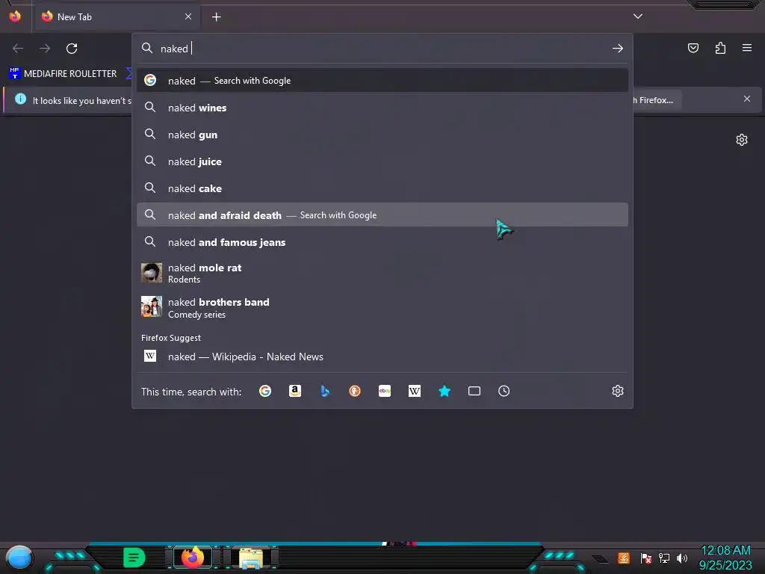This screenshot has height=574, width=765.
Task: Open new tab personalize gear icon
Action: pyautogui.click(x=742, y=140)
